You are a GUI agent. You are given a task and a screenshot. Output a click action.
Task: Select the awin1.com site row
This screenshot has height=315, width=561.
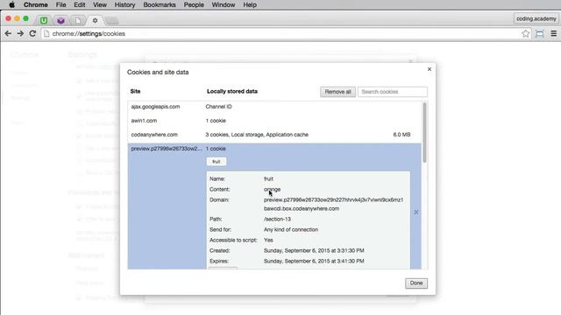[274, 121]
